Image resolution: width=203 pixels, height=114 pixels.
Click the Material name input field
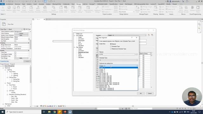(117, 54)
